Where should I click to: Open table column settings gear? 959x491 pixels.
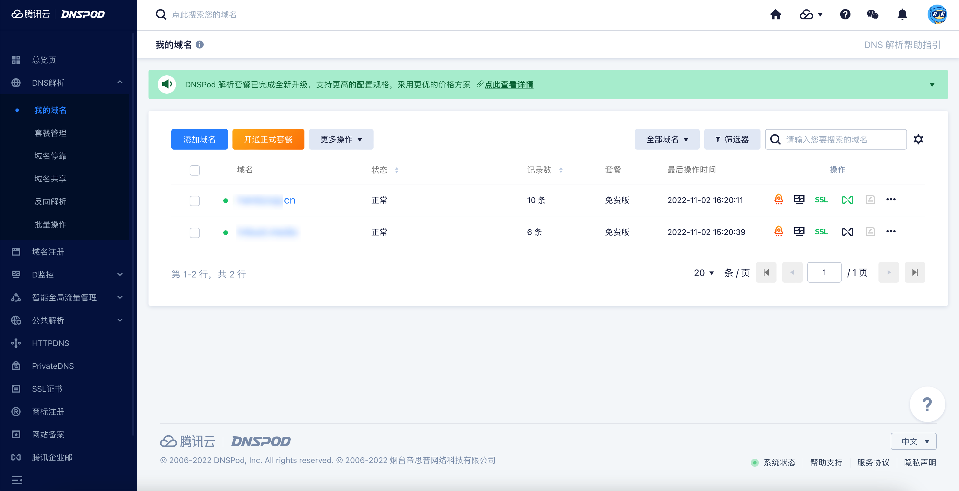coord(918,139)
